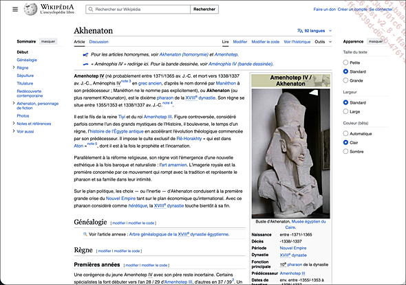
Task: Open Aménophis IV (bande dessinée) link
Action: coord(241,64)
